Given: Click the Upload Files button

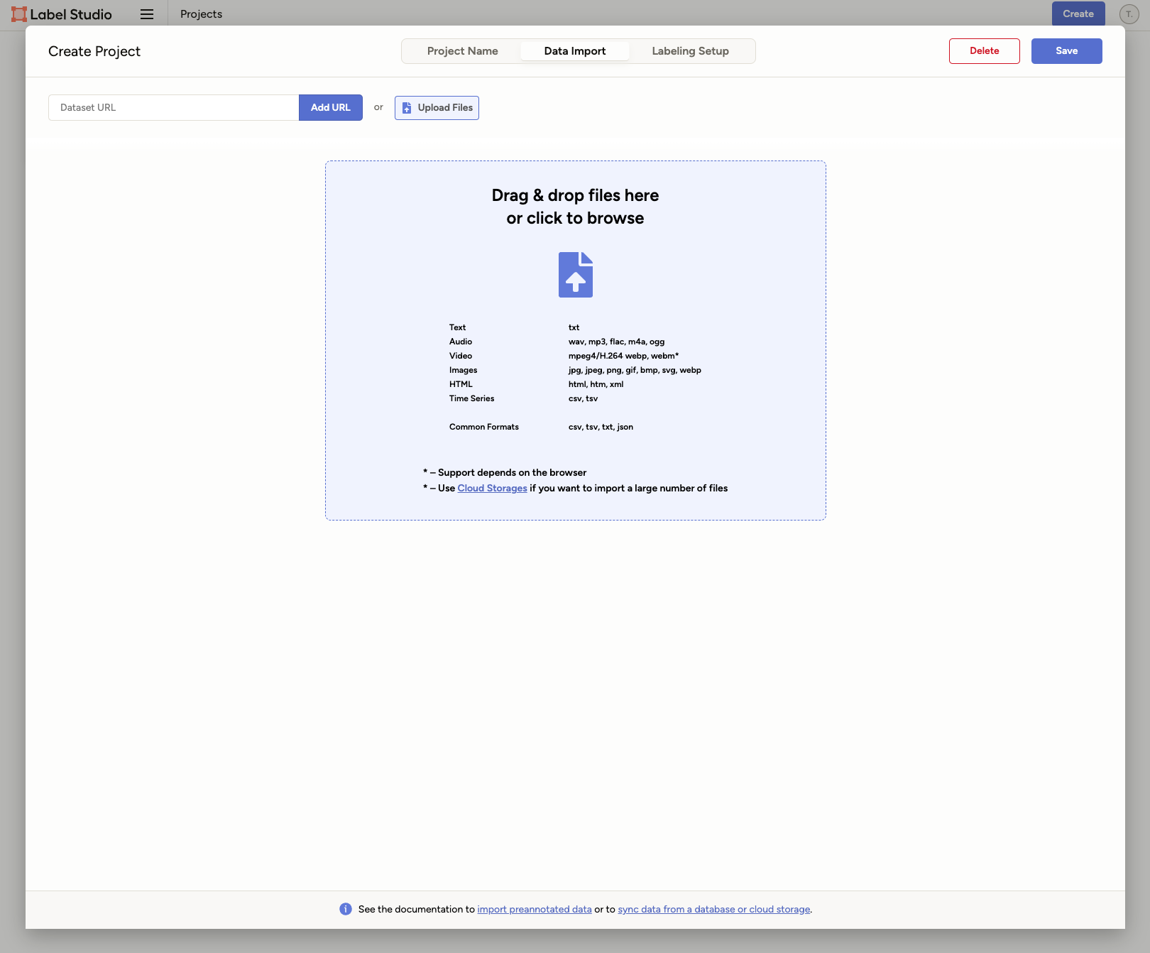Looking at the screenshot, I should 437,108.
